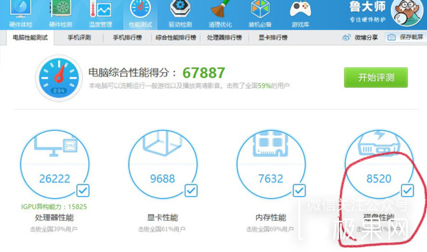Click the Weibo share icon
Viewport: 427px width, 252px height.
346,37
